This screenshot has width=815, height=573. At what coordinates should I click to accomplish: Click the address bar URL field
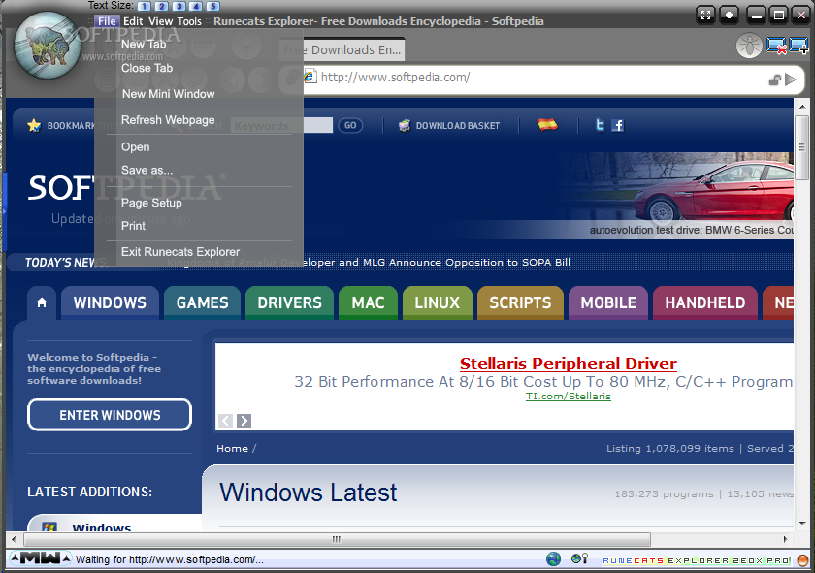pyautogui.click(x=541, y=78)
